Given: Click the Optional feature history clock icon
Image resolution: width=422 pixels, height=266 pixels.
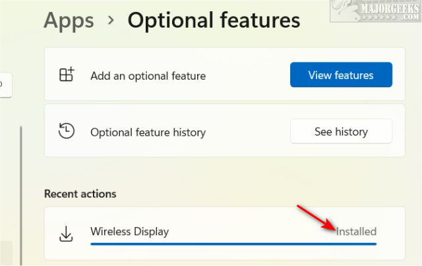Looking at the screenshot, I should pos(67,132).
